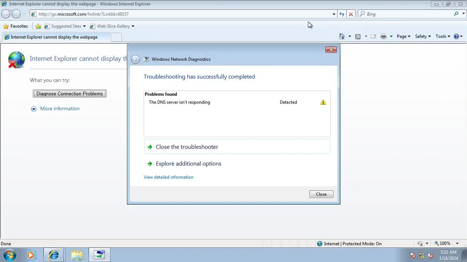Click the Close button in dialog footer

coord(321,194)
